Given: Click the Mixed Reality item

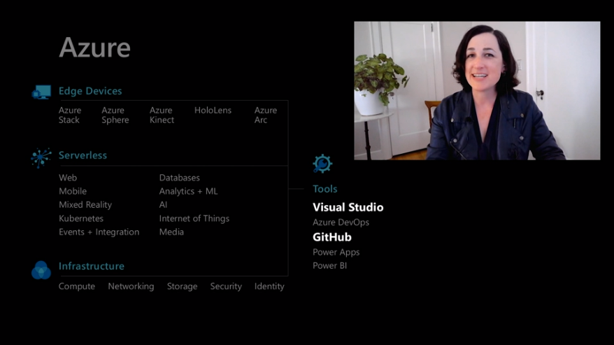Looking at the screenshot, I should tap(85, 204).
